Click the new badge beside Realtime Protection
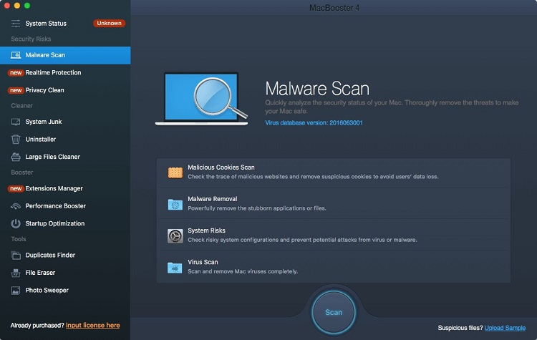The image size is (537, 340). 16,72
